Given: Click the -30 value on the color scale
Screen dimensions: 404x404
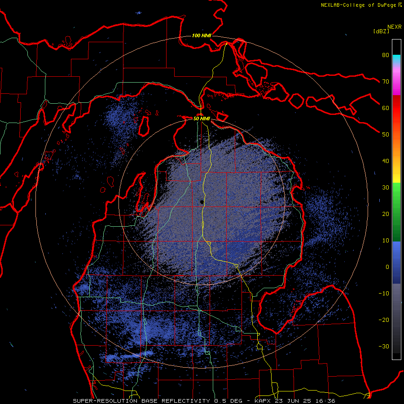Looking at the screenshot, I should pyautogui.click(x=384, y=346).
